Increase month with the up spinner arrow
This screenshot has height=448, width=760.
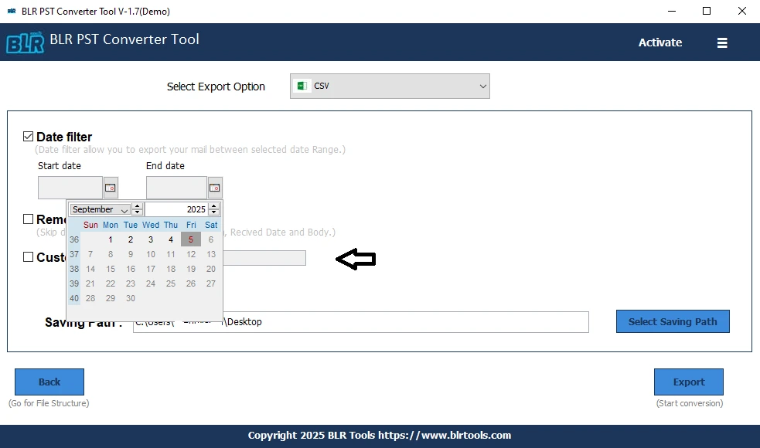pyautogui.click(x=137, y=205)
